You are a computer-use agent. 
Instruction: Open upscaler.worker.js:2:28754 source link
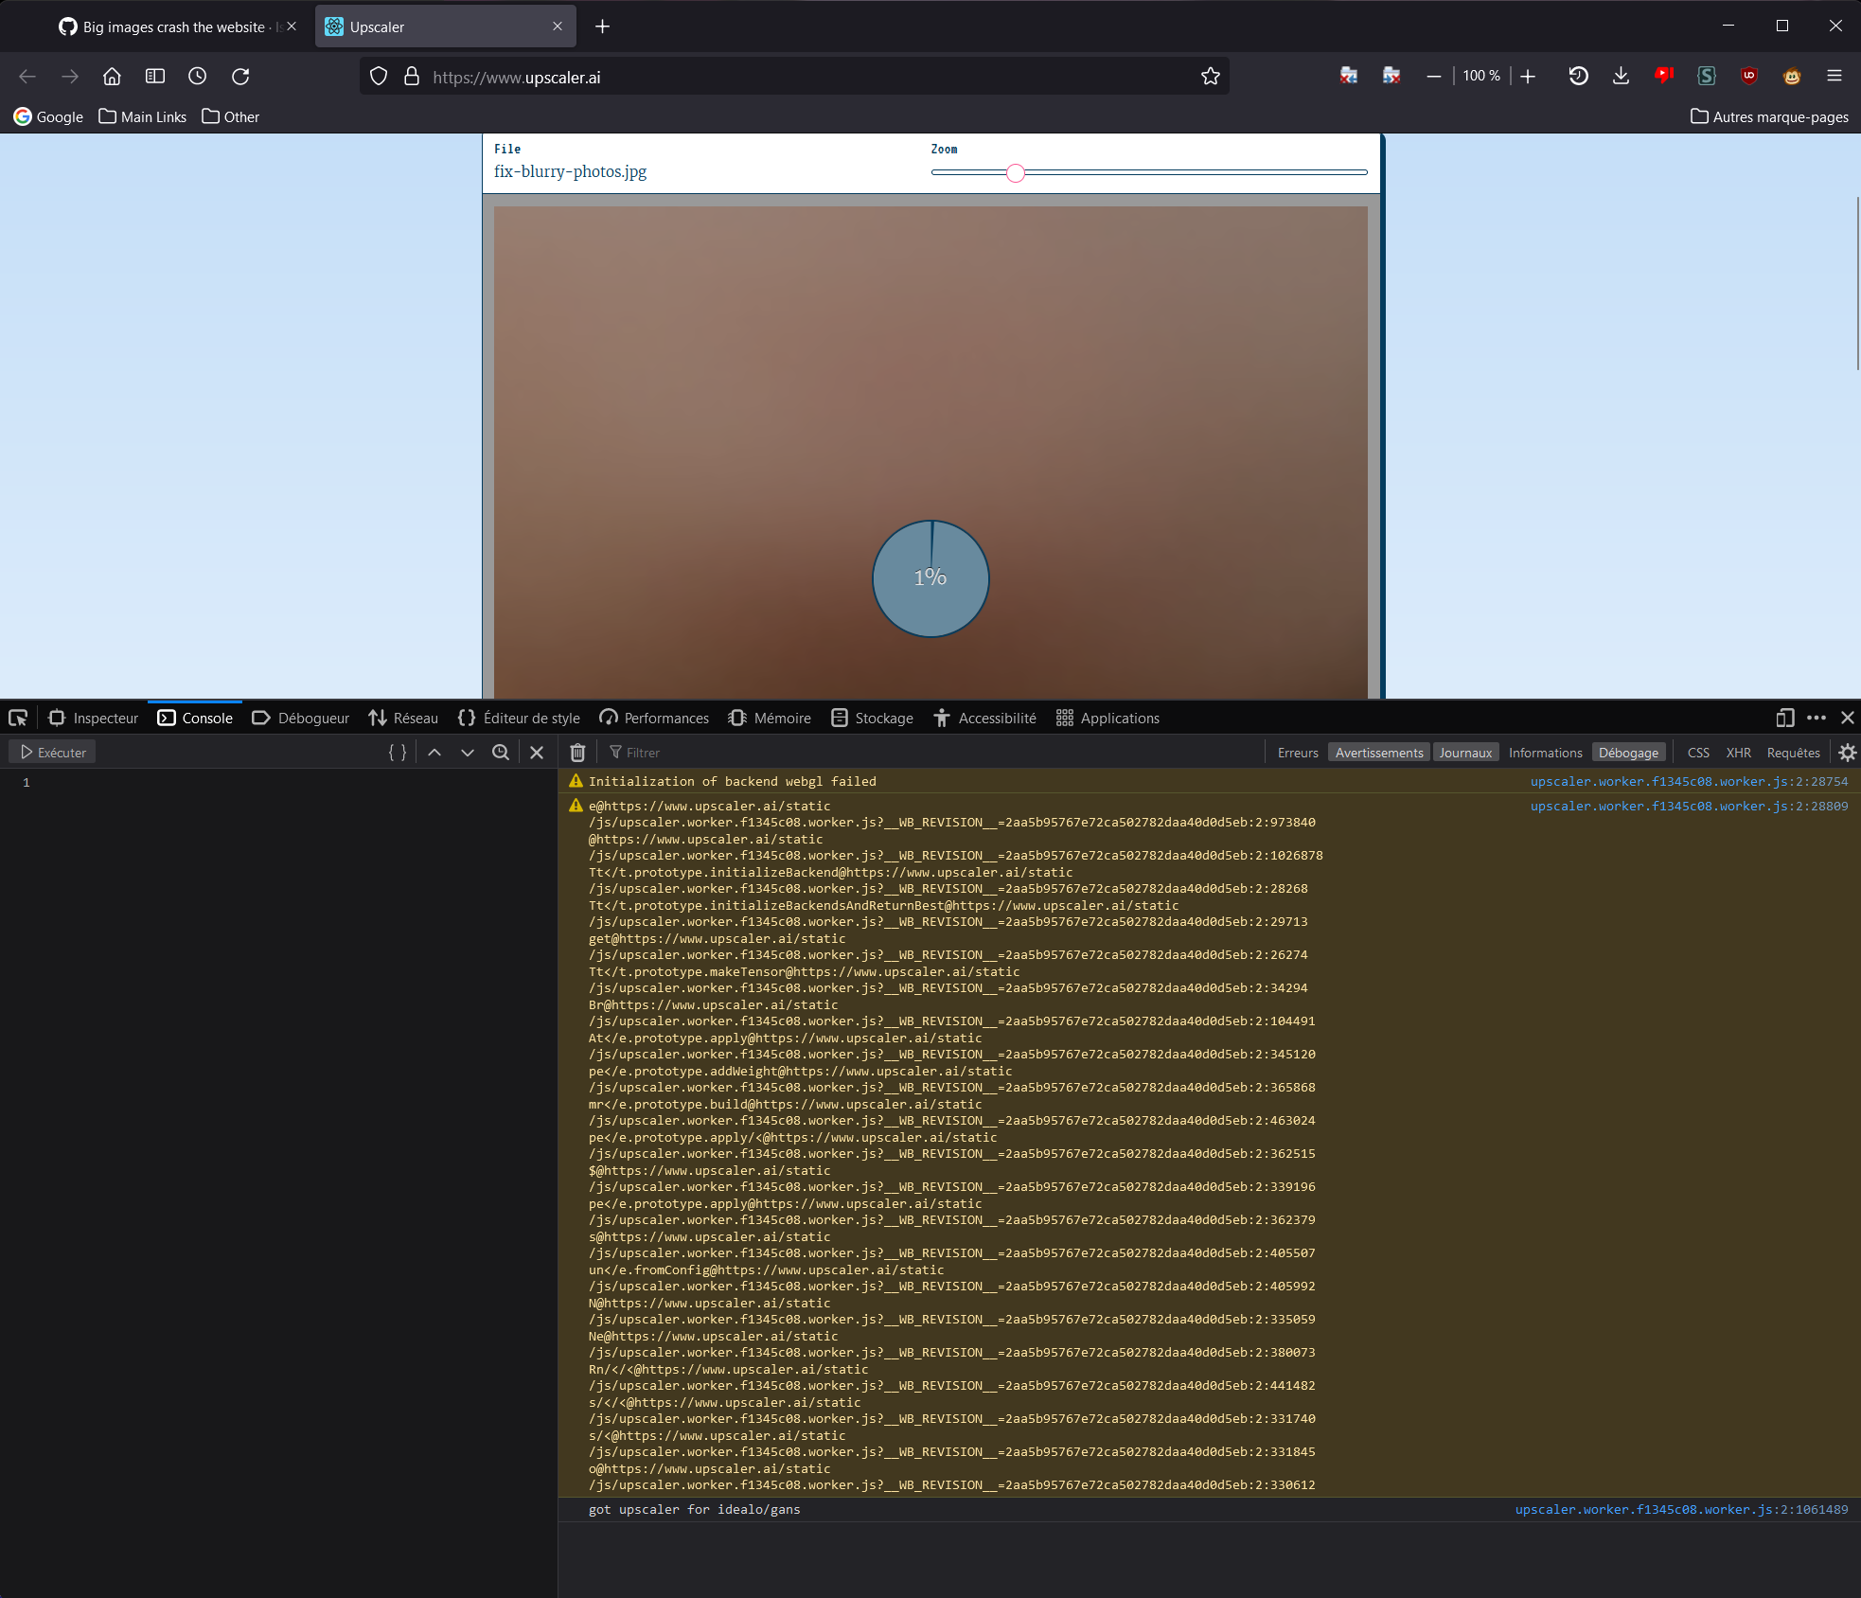click(x=1688, y=781)
